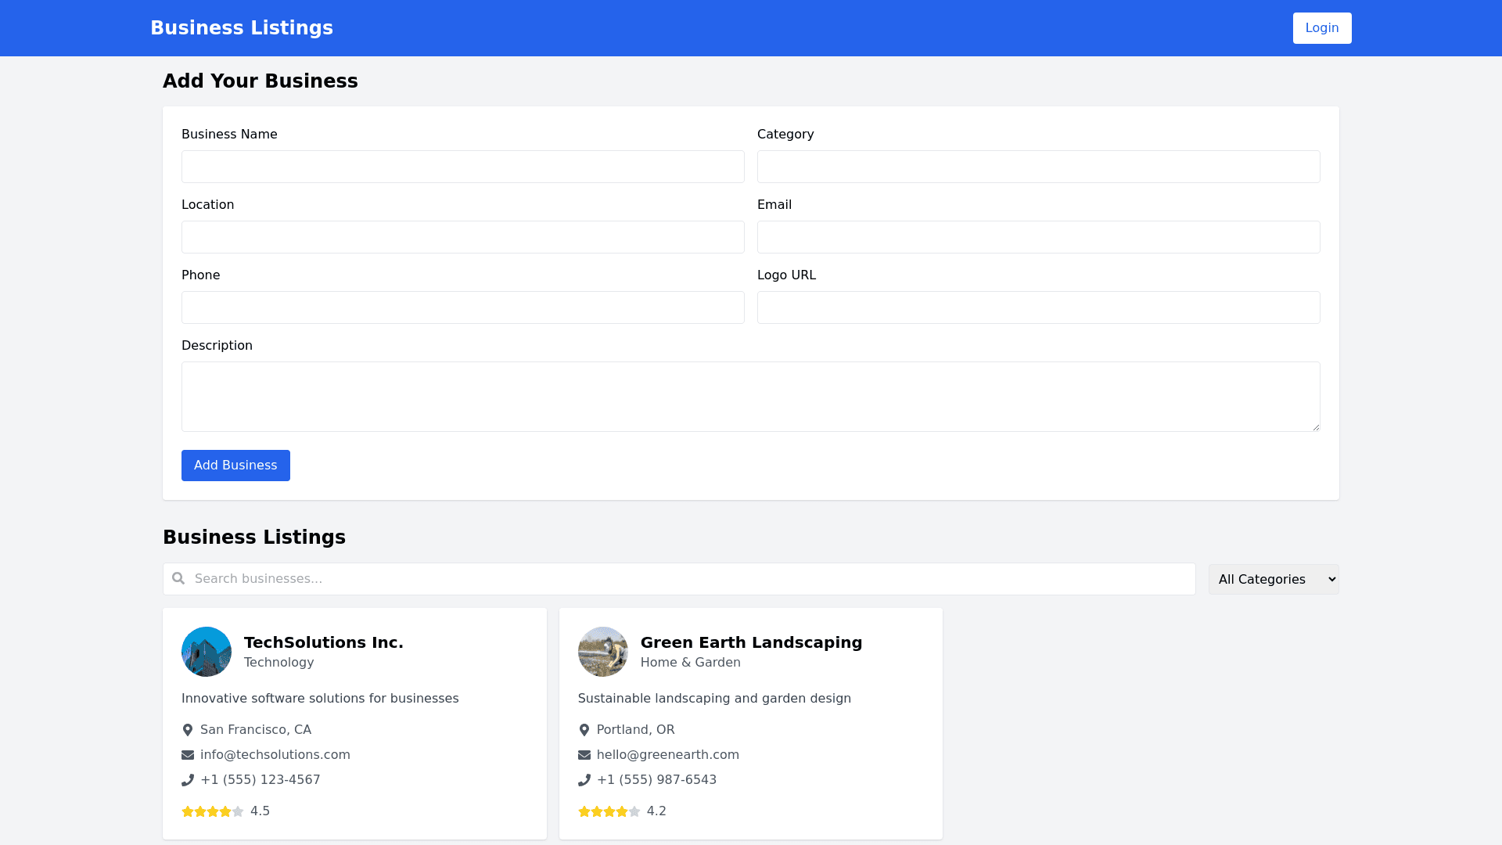1502x845 pixels.
Task: Focus the Business Name field
Action: [462, 167]
